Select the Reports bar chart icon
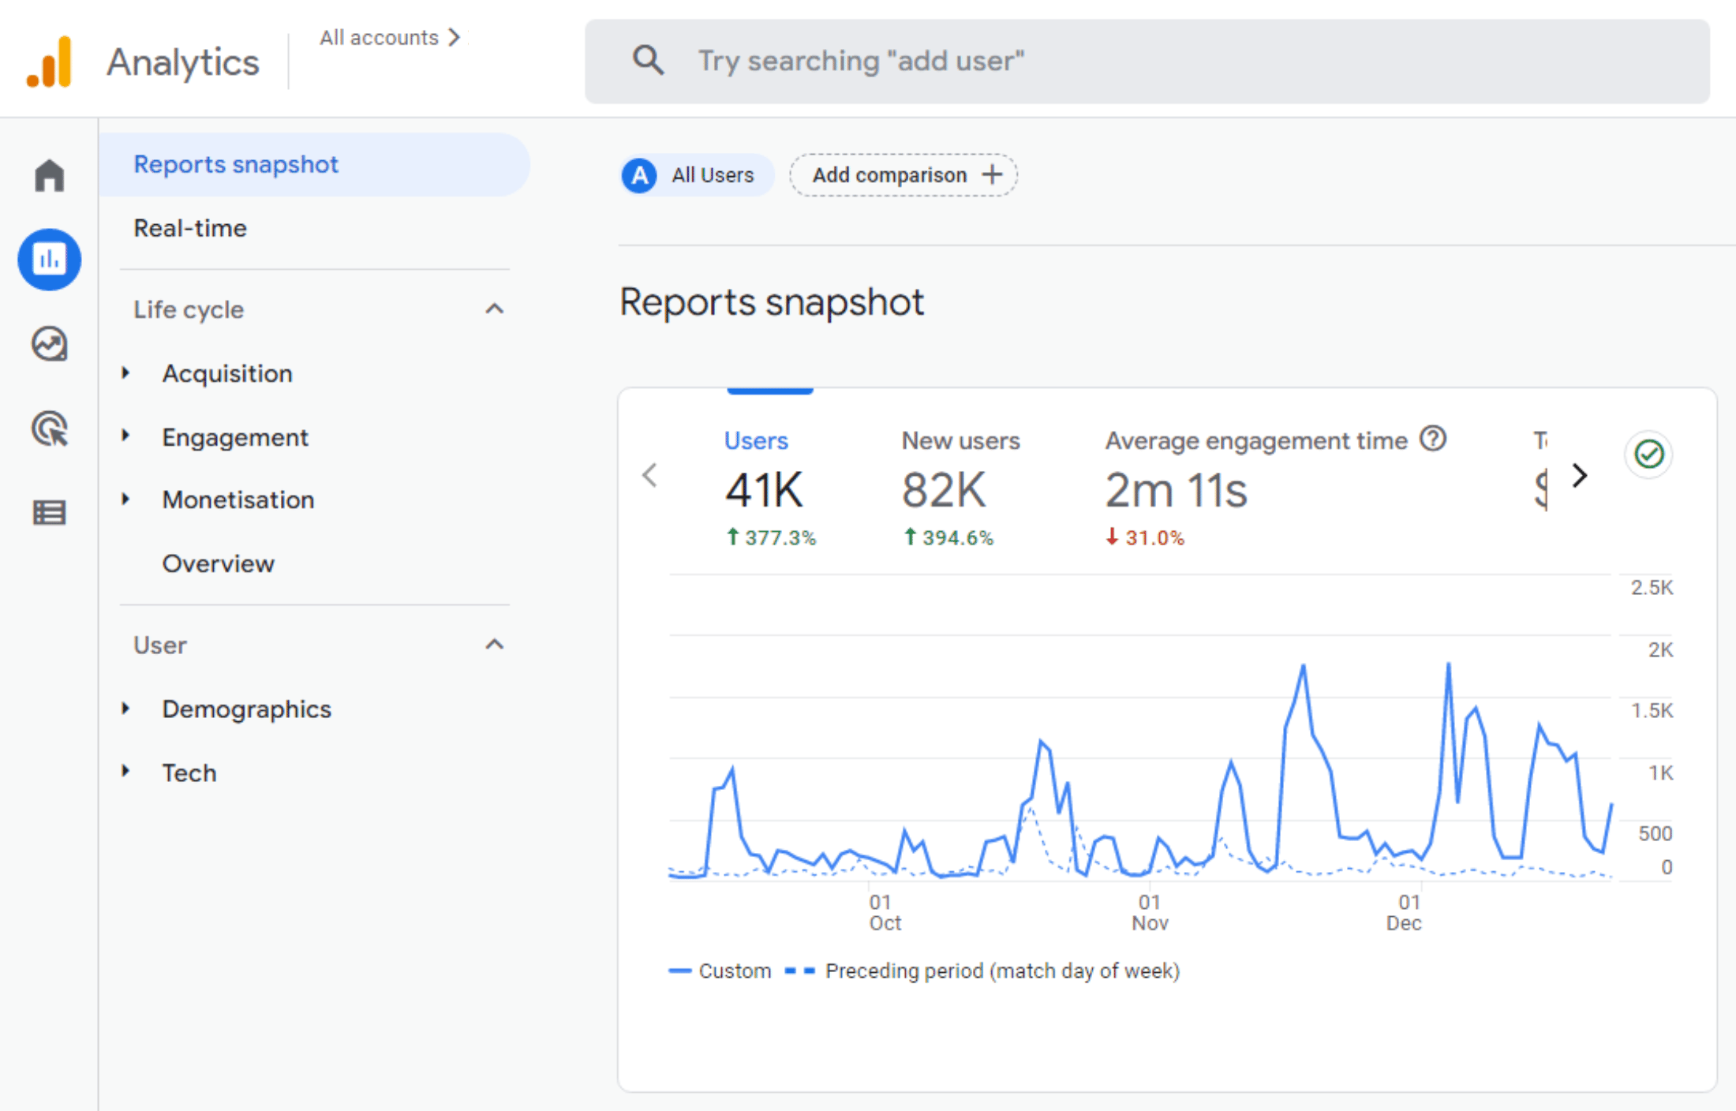The image size is (1736, 1111). point(49,260)
